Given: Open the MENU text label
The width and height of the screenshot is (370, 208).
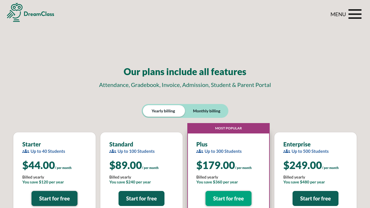Looking at the screenshot, I should 338,14.
